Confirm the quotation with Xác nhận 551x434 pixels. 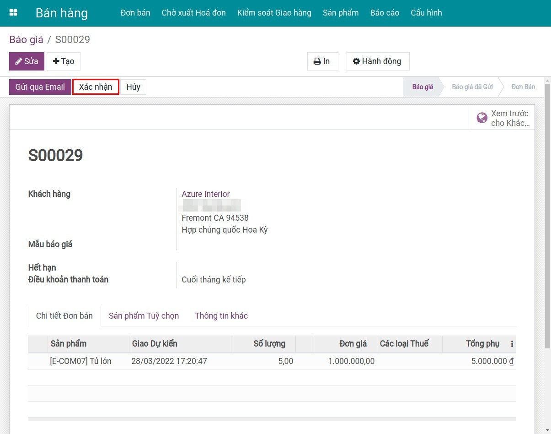[x=96, y=87]
